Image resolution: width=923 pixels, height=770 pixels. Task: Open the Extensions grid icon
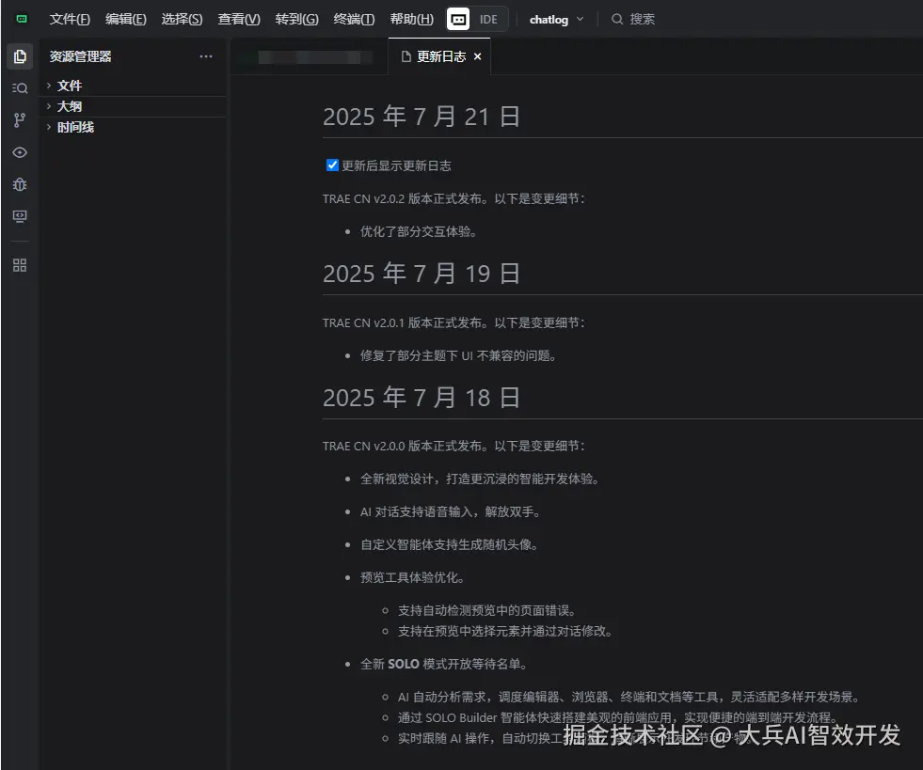click(20, 265)
